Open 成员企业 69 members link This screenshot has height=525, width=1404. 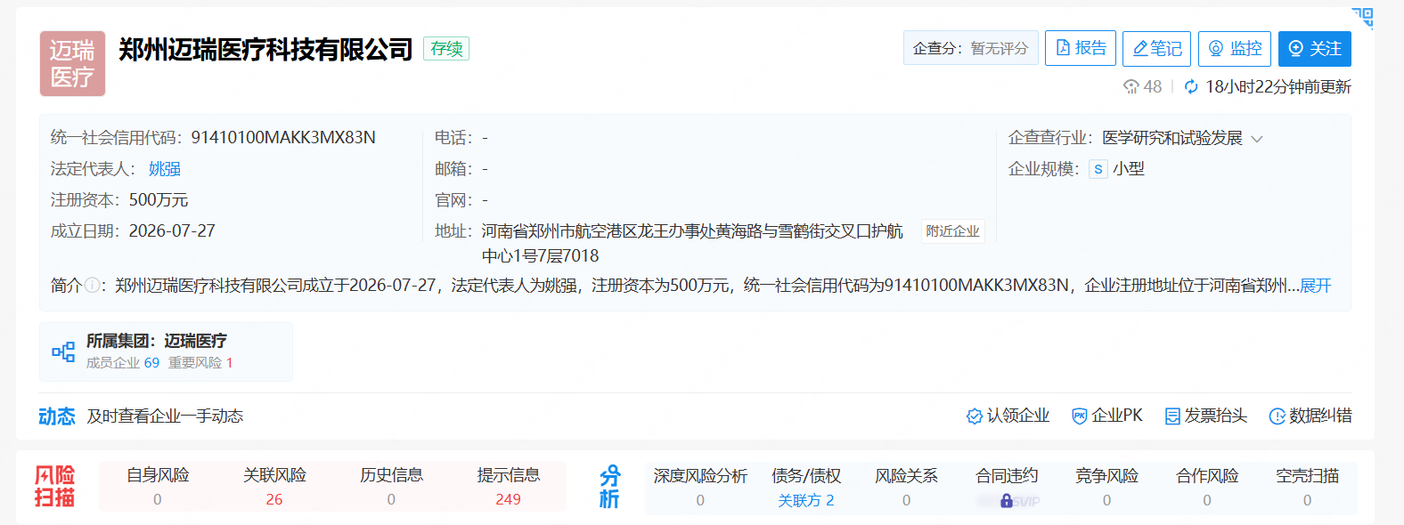(123, 362)
